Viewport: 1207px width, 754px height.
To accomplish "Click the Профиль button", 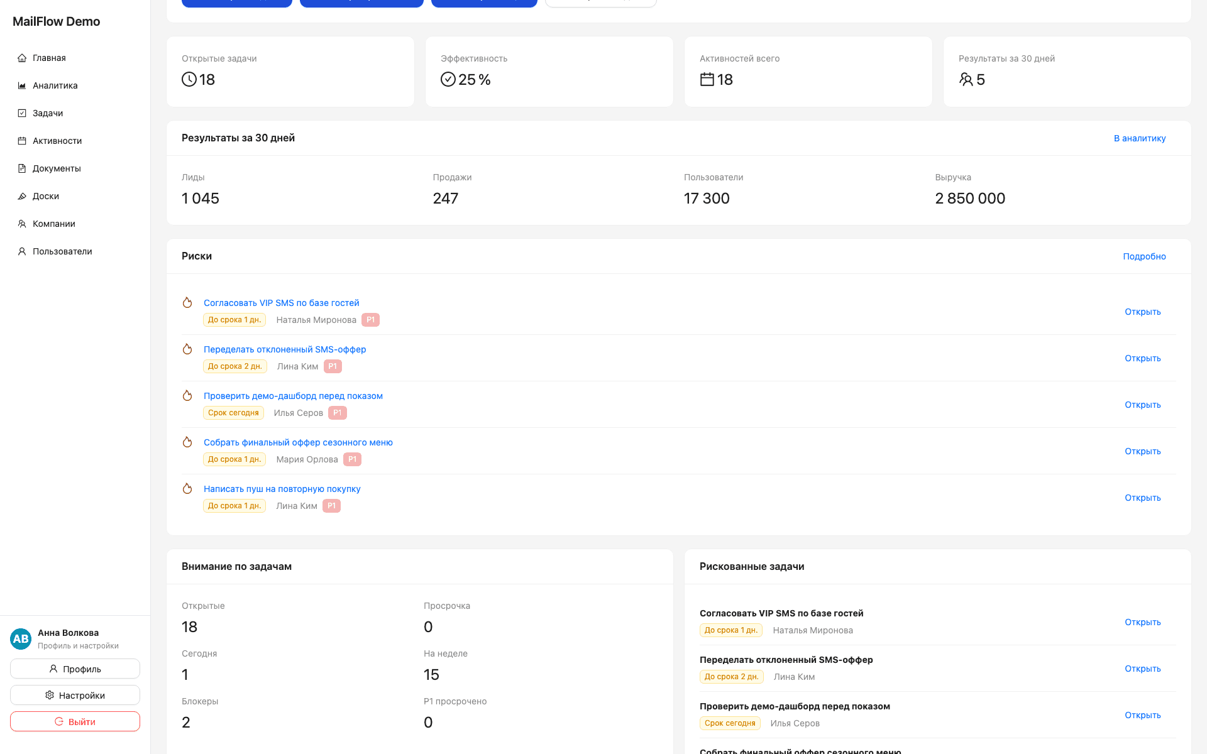I will [75, 669].
